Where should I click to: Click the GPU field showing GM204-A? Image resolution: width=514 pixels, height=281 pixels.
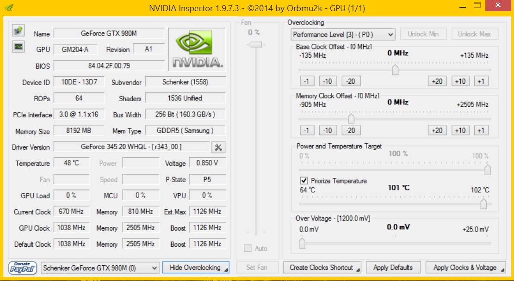75,49
